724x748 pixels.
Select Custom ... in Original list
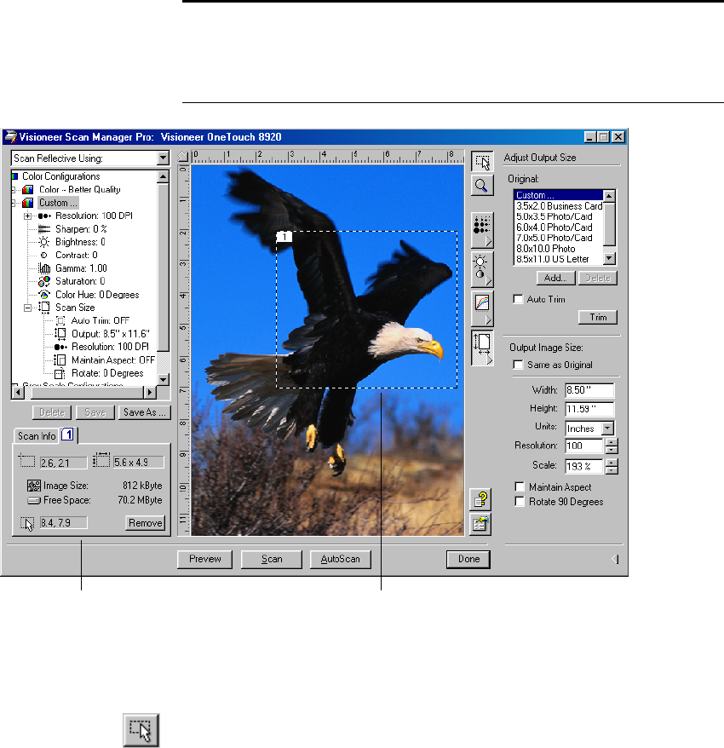click(x=559, y=195)
